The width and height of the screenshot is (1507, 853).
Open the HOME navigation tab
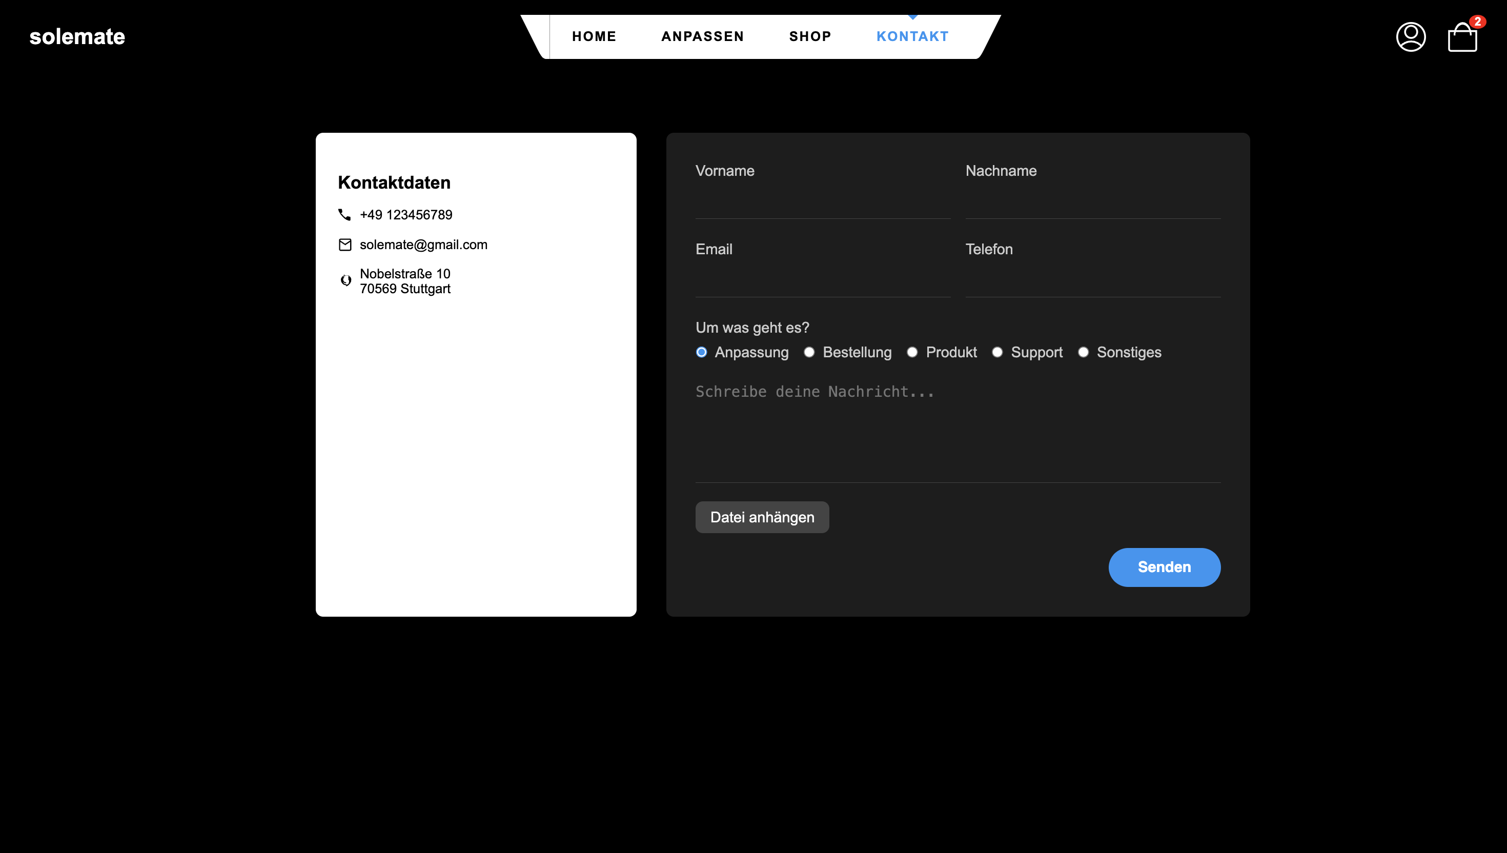[594, 36]
